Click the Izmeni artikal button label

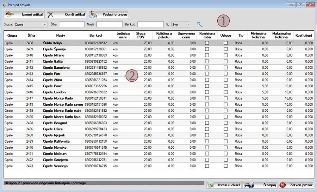[x=32, y=14]
